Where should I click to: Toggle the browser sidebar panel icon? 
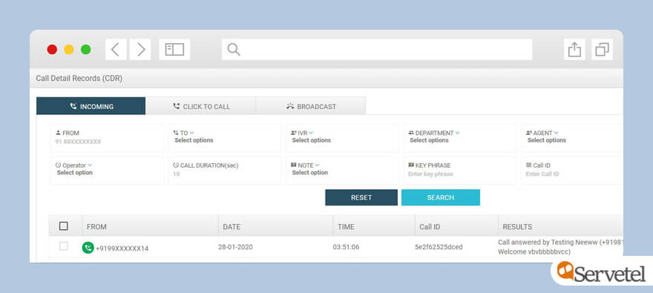[174, 50]
